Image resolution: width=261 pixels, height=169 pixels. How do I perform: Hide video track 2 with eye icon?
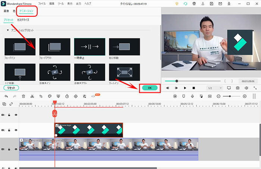(x=16, y=130)
